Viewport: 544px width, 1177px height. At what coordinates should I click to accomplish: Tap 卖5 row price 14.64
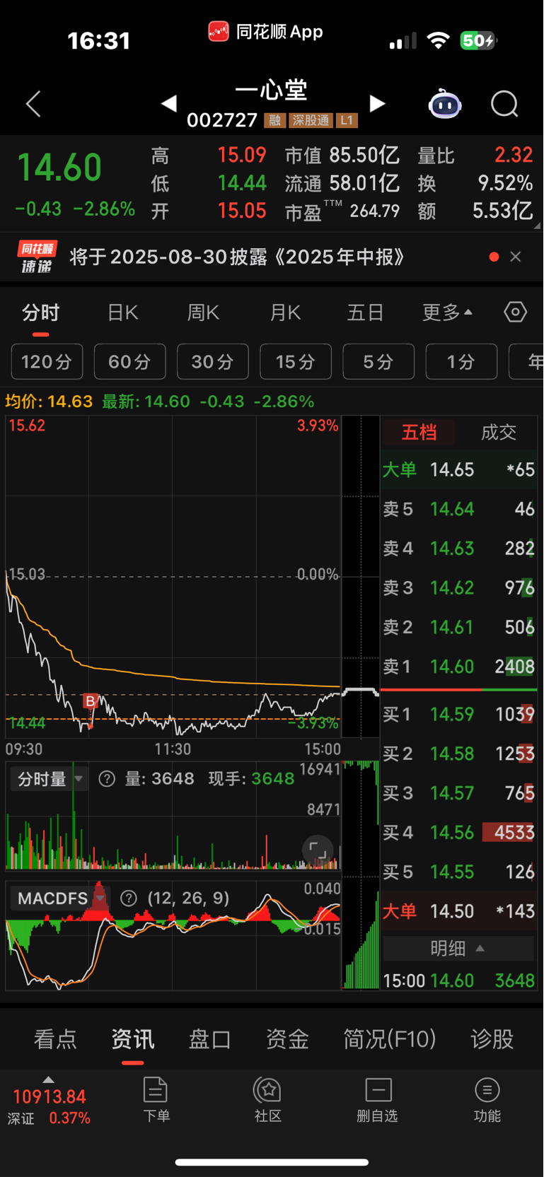click(x=458, y=509)
